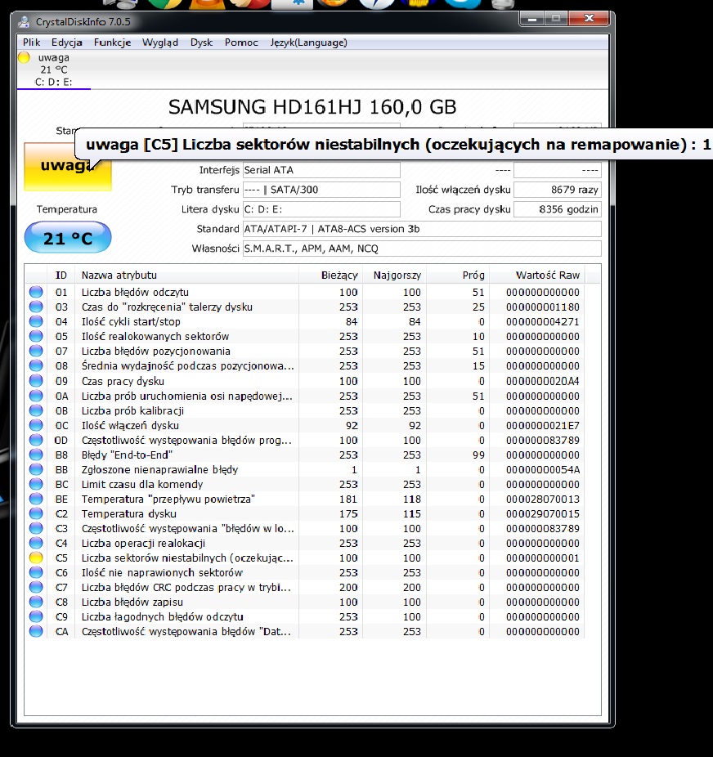Select the row 'Liczba błędów odczytu'
Screen dimensions: 713x757
point(304,292)
